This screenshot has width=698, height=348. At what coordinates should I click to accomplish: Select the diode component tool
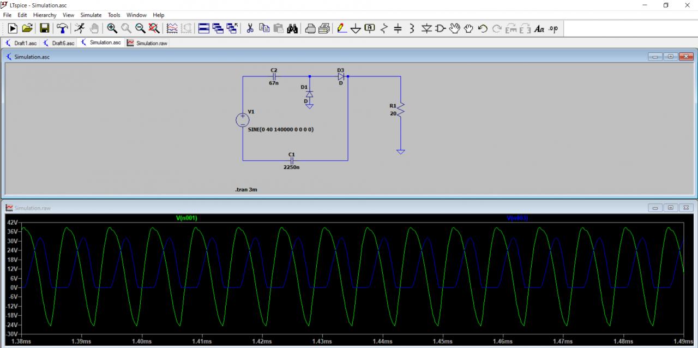426,28
